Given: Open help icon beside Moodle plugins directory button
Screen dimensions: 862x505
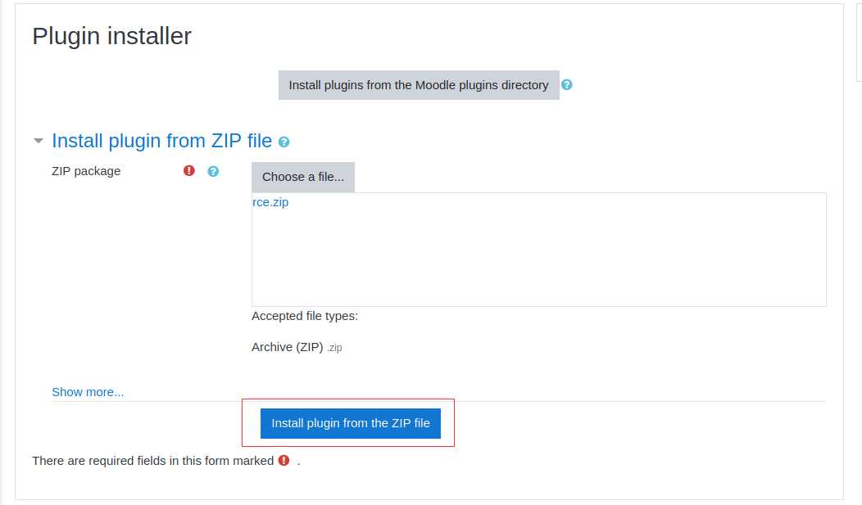Looking at the screenshot, I should click(567, 85).
